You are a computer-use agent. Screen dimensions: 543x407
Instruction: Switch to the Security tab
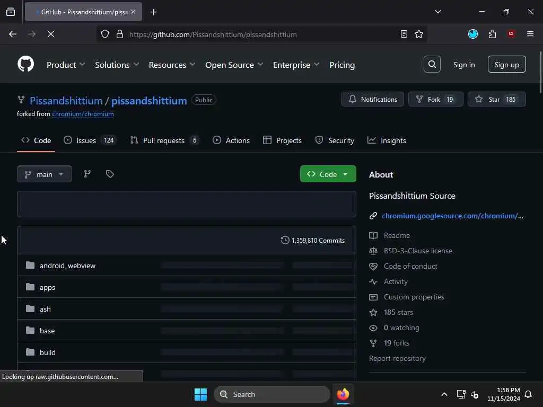pos(335,140)
